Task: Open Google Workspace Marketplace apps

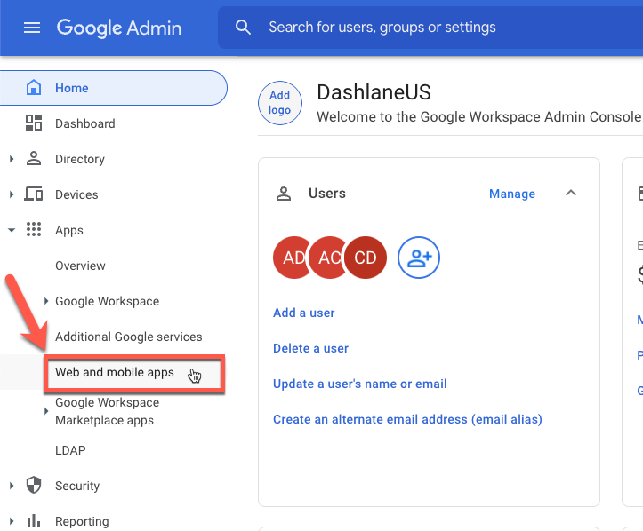Action: coord(107,411)
